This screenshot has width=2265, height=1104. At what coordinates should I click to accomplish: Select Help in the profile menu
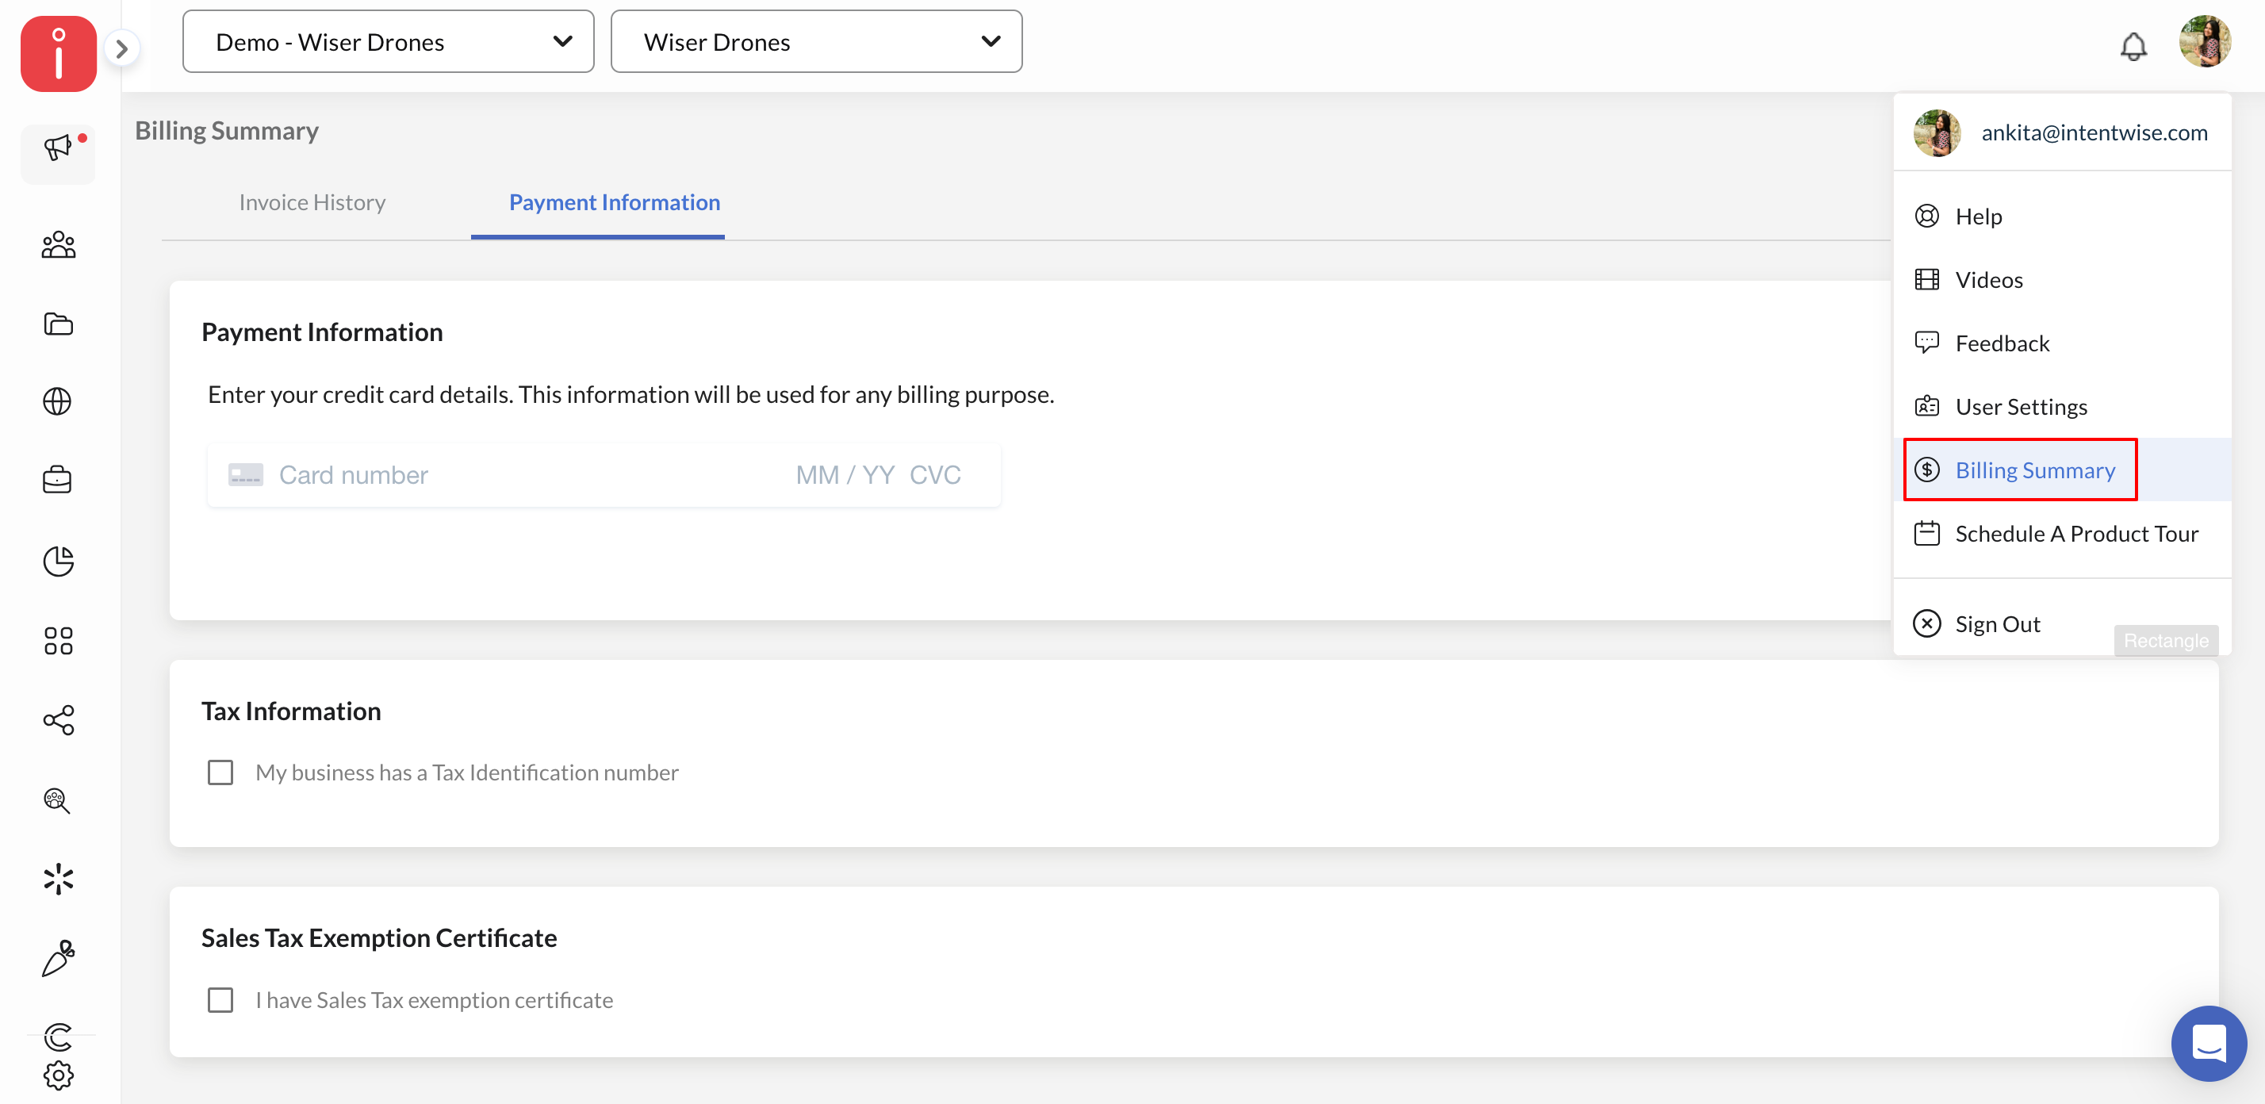pos(2062,217)
